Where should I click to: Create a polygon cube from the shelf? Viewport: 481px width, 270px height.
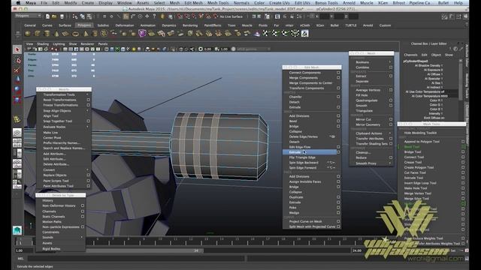click(38, 33)
